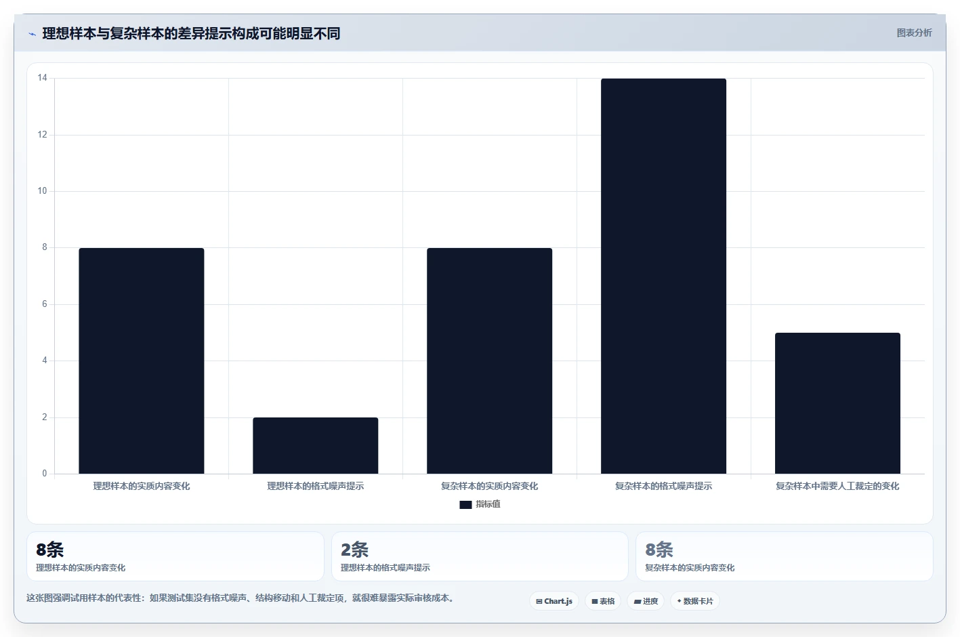960x637 pixels.
Task: Open the first 8条 card 理想样本的实质内容变化
Action: point(175,556)
